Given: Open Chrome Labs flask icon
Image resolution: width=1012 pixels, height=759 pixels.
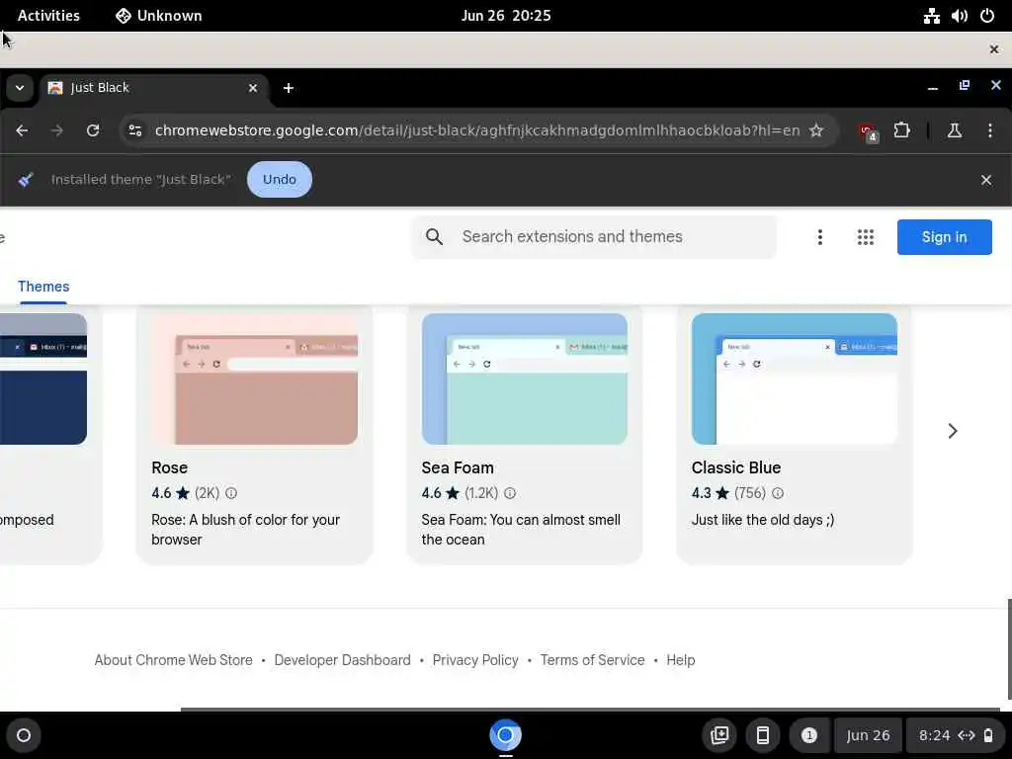Looking at the screenshot, I should (955, 130).
